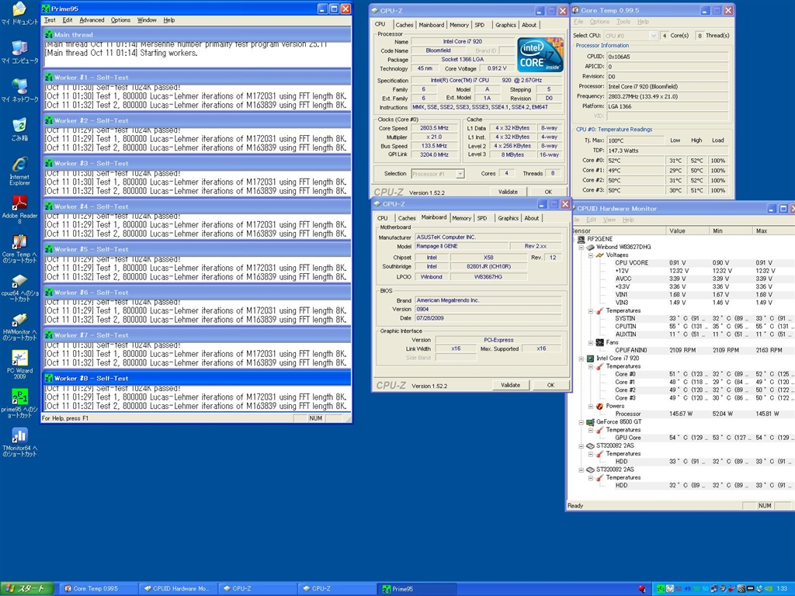Click the Worker #1 Self-Test window icon

(49, 78)
